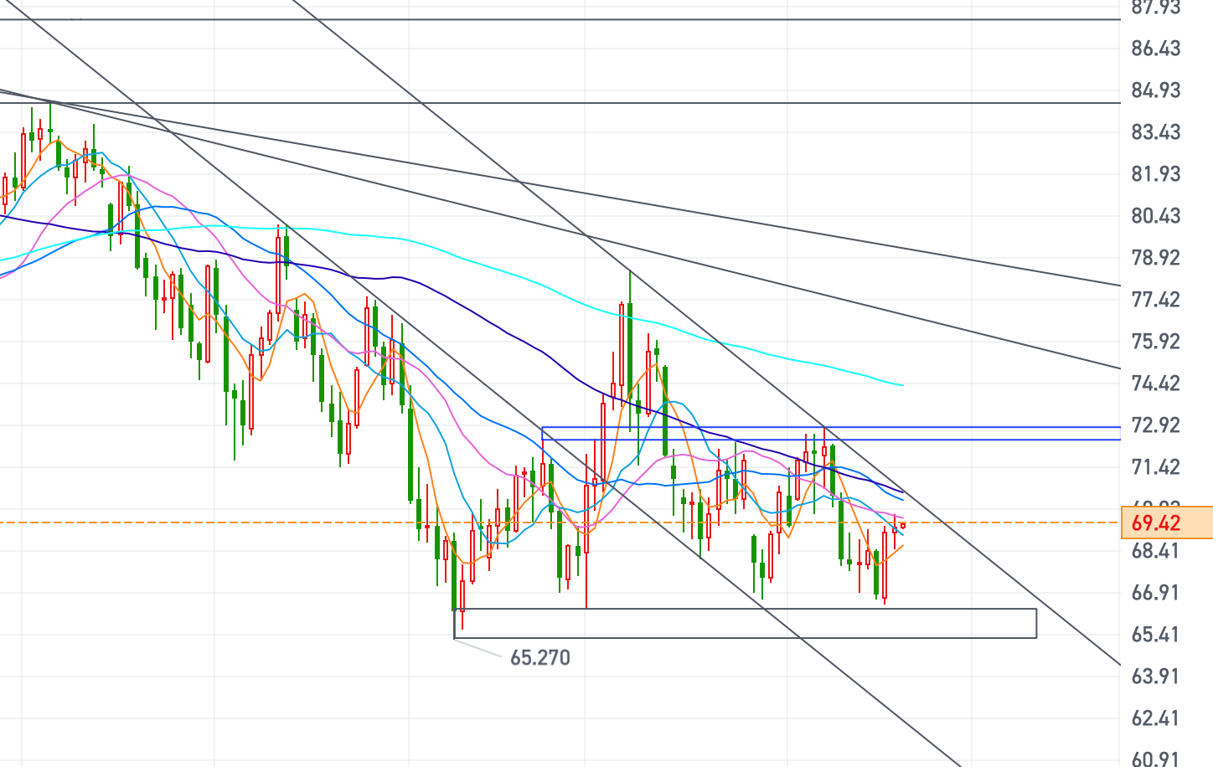
Task: Click the 87.93 price axis label
Action: (1155, 8)
